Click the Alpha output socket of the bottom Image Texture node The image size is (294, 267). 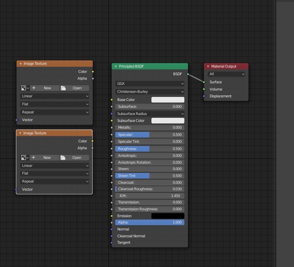click(x=93, y=148)
